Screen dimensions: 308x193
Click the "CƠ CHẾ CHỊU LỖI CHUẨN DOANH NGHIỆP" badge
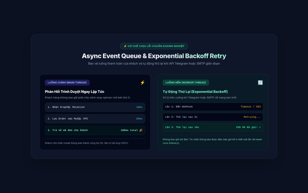154,46
